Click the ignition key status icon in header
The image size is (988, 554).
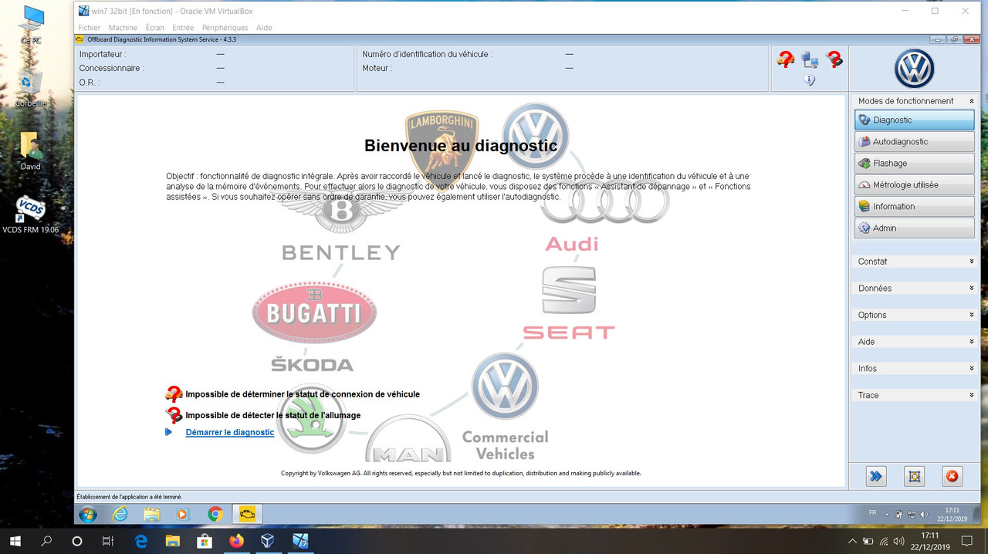834,59
